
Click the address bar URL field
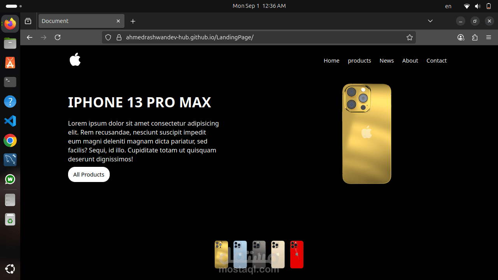(x=259, y=37)
